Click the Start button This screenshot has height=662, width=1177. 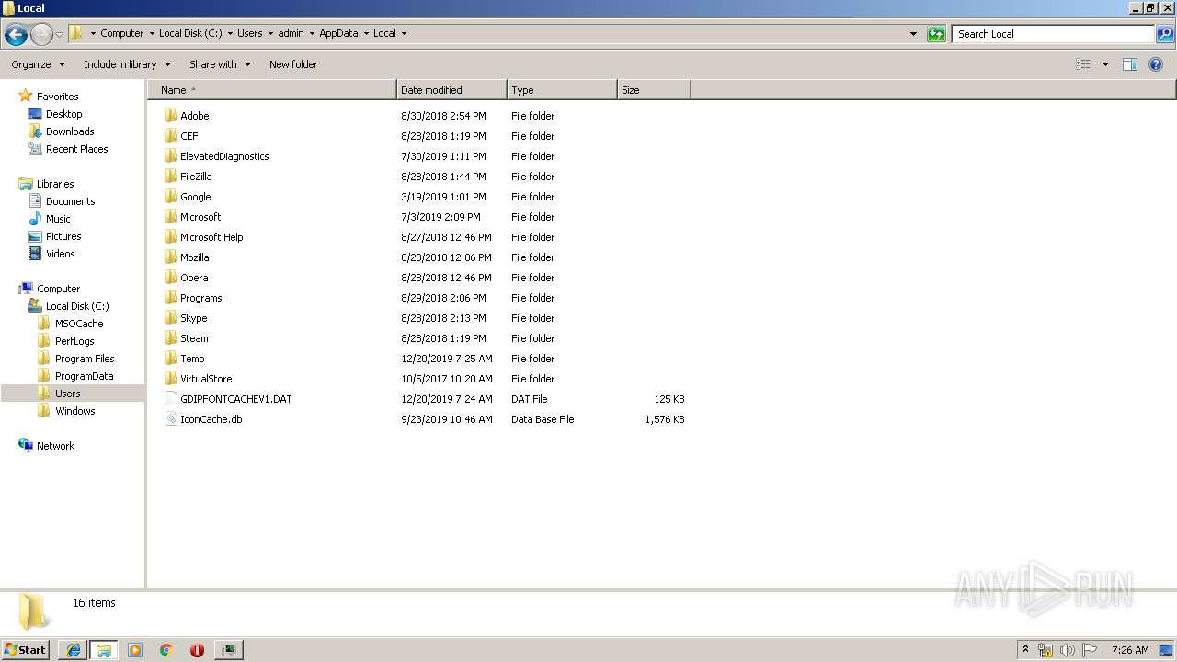(25, 650)
